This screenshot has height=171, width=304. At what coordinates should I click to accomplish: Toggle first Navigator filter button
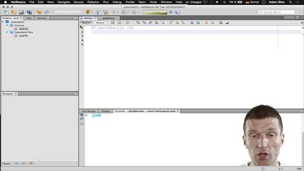[16, 163]
